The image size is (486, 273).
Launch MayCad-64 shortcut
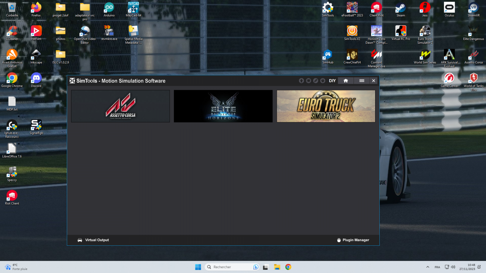coord(133,9)
